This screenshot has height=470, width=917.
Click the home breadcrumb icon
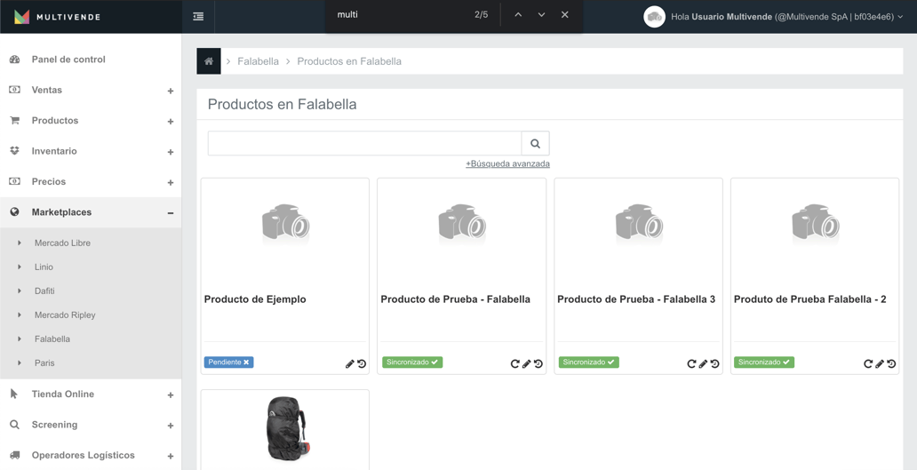coord(209,60)
